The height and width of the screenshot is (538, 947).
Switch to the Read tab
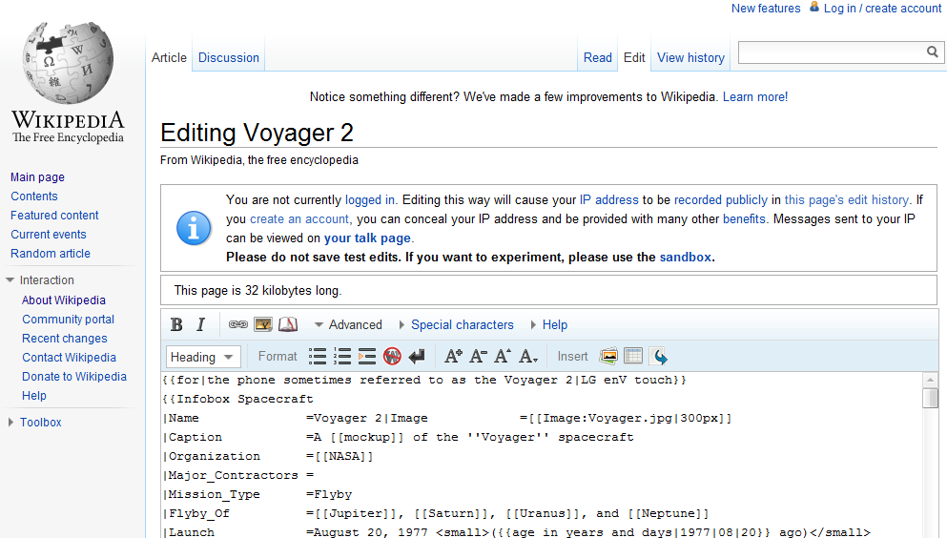[x=598, y=58]
